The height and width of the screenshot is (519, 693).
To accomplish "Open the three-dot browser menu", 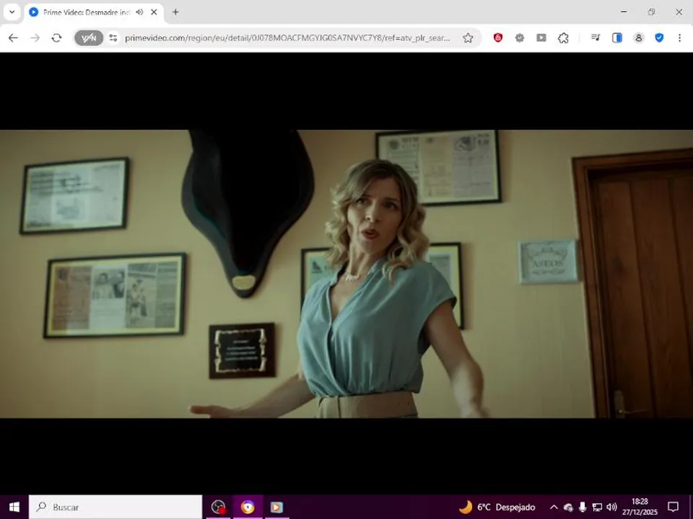I will 680,38.
